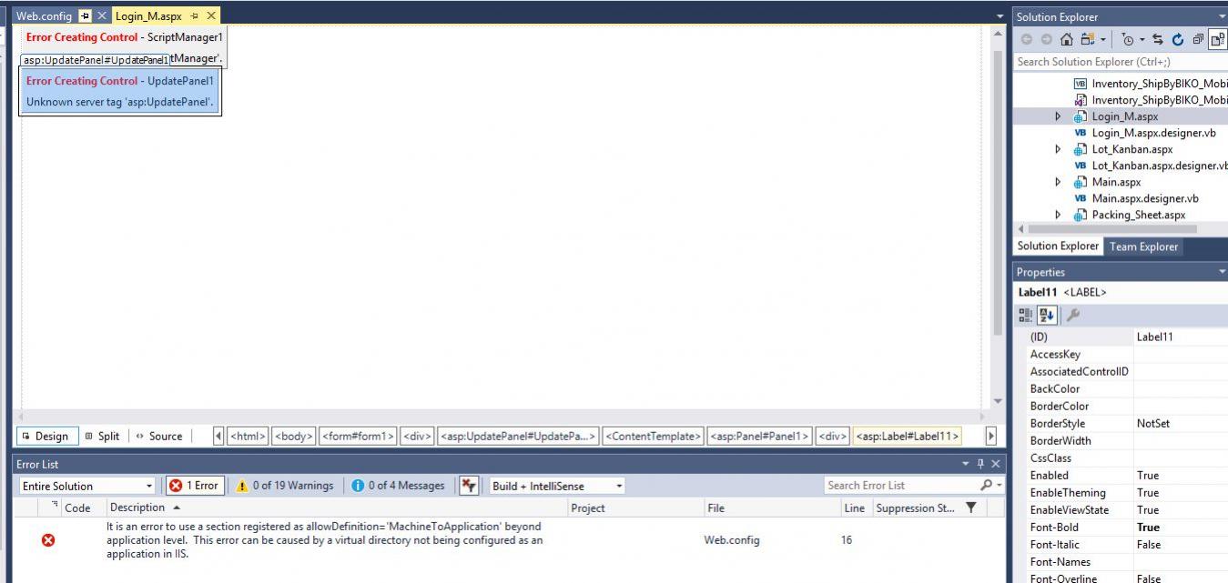Select the Login_M.aspx editor tab
The image size is (1228, 583).
pos(148,16)
